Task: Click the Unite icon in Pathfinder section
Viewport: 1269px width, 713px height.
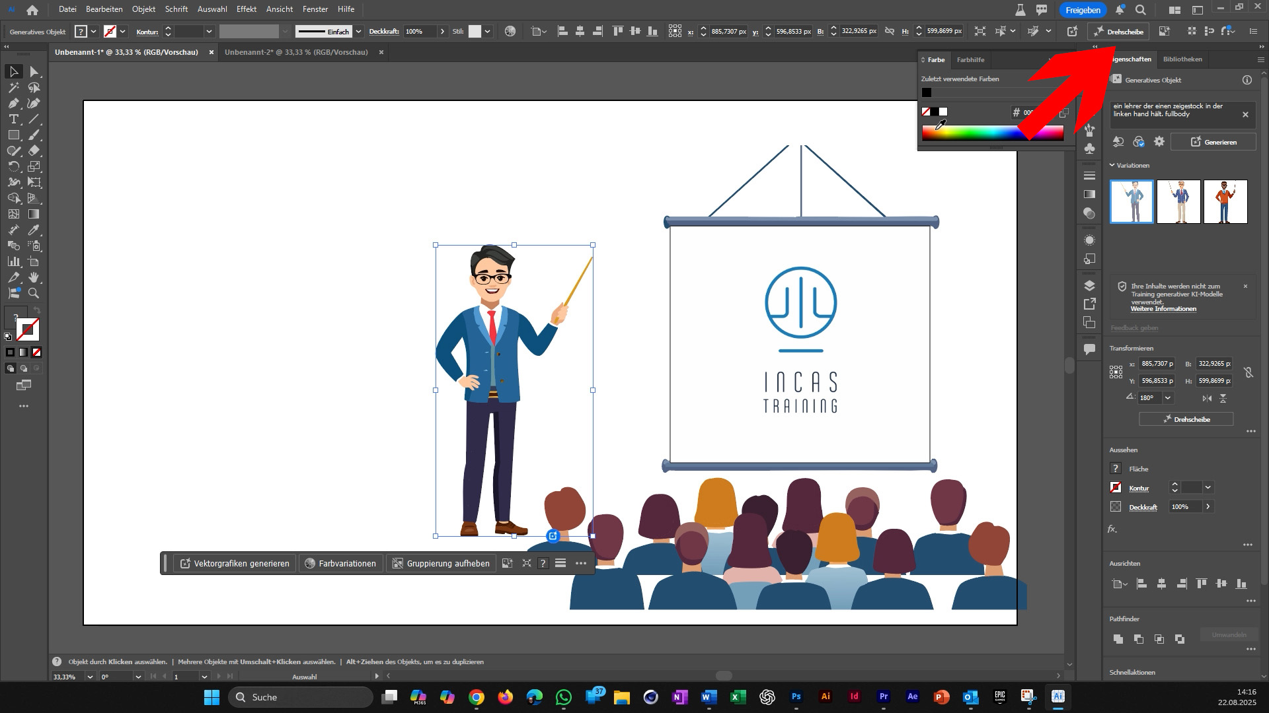Action: [x=1118, y=638]
